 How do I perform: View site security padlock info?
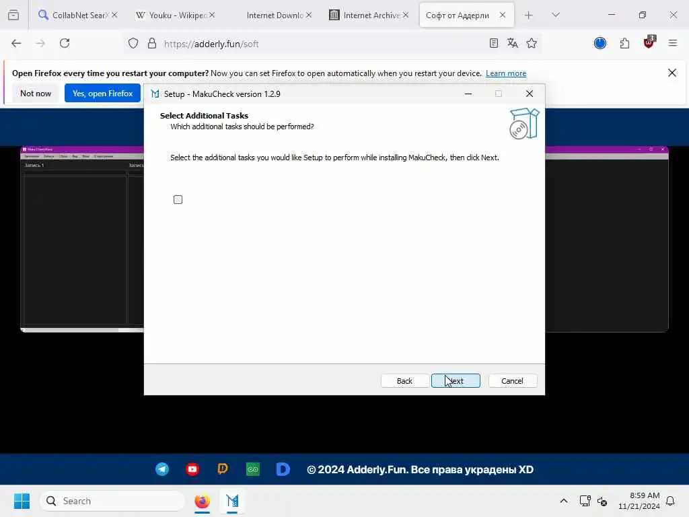[x=152, y=43]
